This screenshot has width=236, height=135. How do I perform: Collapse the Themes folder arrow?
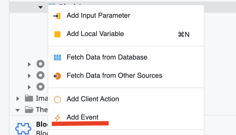(18, 110)
